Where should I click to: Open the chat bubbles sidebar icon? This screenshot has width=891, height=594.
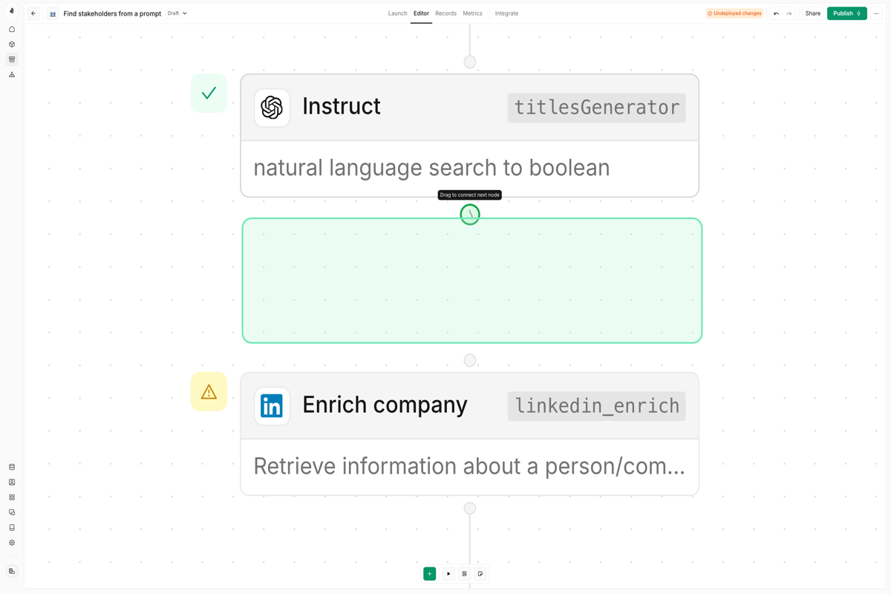12,512
